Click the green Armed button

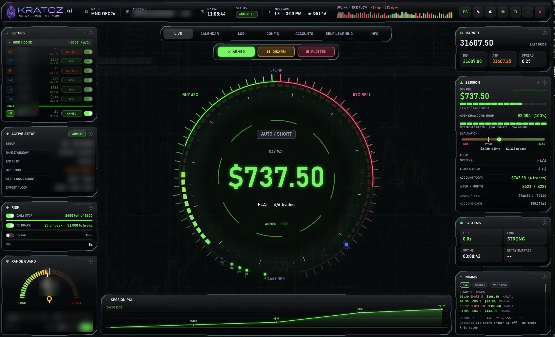236,52
